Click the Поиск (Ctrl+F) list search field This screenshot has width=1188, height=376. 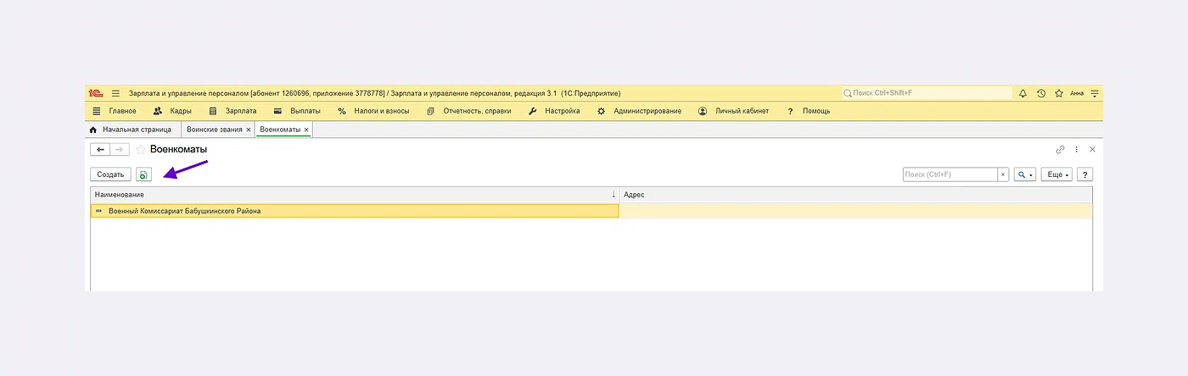(949, 174)
